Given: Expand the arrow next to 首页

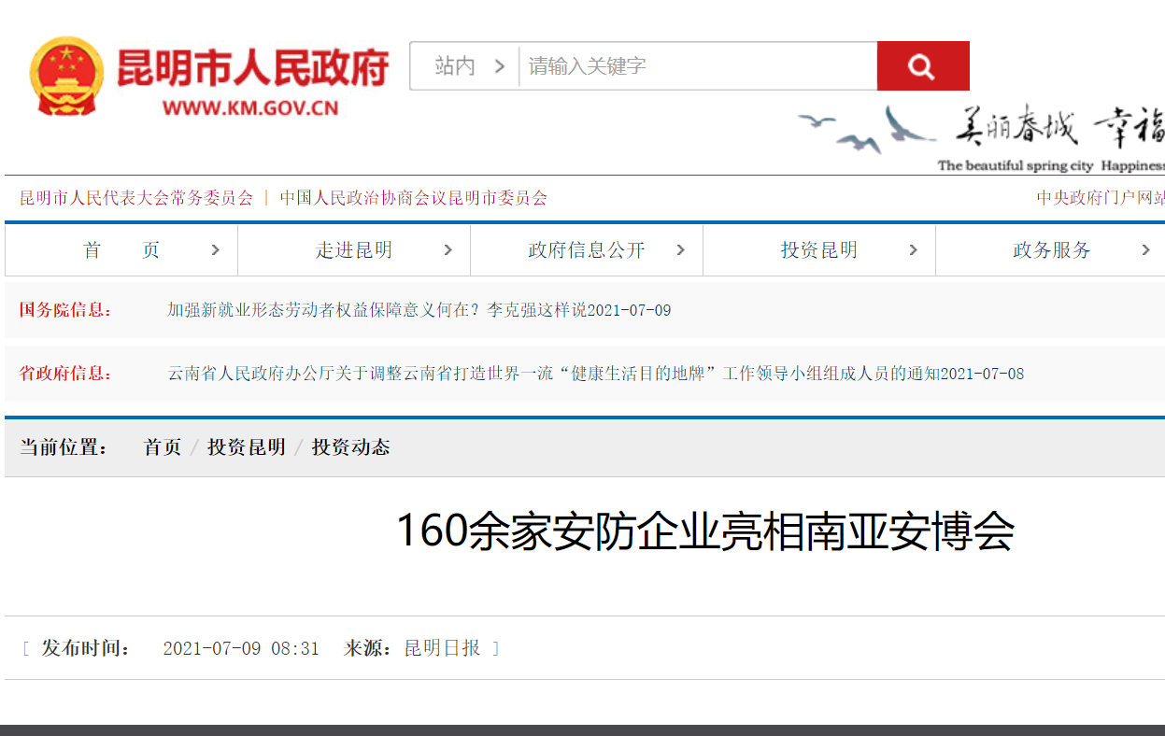Looking at the screenshot, I should coord(216,250).
